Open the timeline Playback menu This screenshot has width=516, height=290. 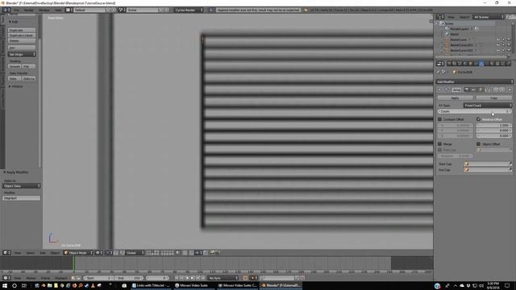point(61,278)
